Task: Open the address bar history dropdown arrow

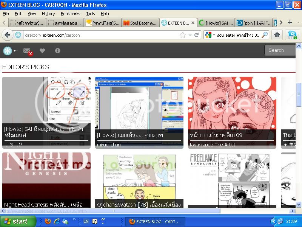Action: (190, 35)
